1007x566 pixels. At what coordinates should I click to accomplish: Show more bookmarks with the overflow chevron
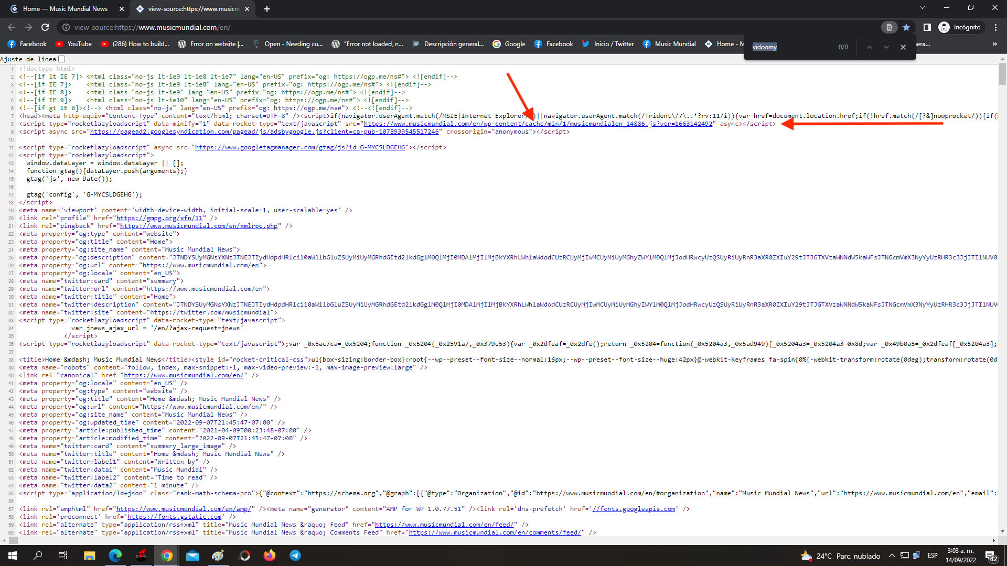click(x=995, y=44)
